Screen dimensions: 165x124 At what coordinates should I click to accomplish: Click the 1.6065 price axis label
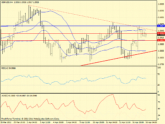pos(161,4)
